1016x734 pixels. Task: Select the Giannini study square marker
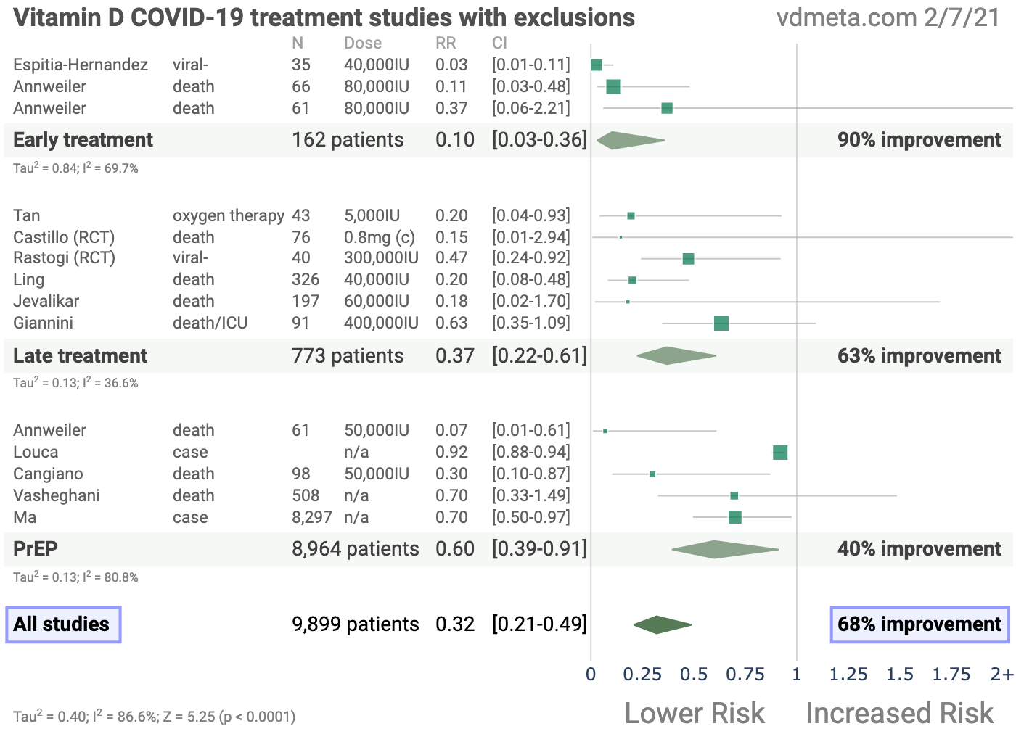(x=721, y=323)
